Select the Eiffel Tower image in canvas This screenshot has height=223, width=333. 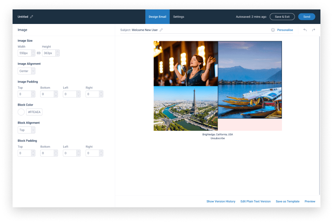point(185,108)
